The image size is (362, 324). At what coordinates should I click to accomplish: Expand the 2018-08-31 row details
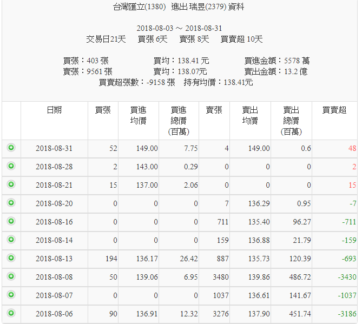[x=11, y=148]
